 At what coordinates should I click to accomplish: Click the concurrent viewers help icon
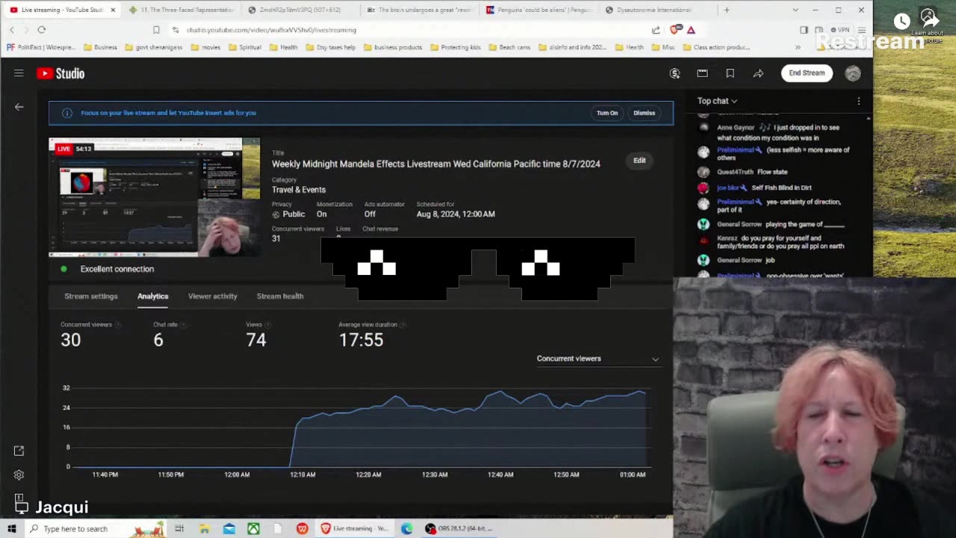pyautogui.click(x=118, y=325)
